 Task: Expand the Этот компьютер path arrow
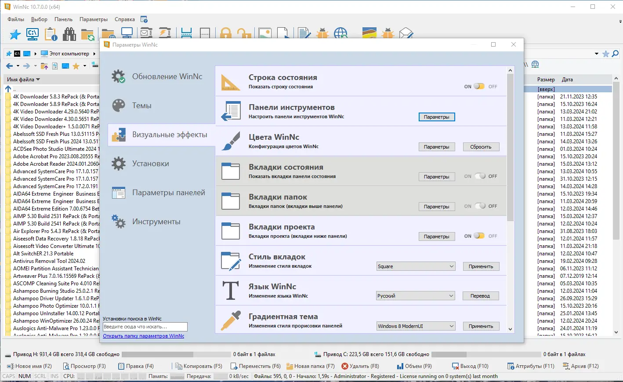click(x=94, y=54)
